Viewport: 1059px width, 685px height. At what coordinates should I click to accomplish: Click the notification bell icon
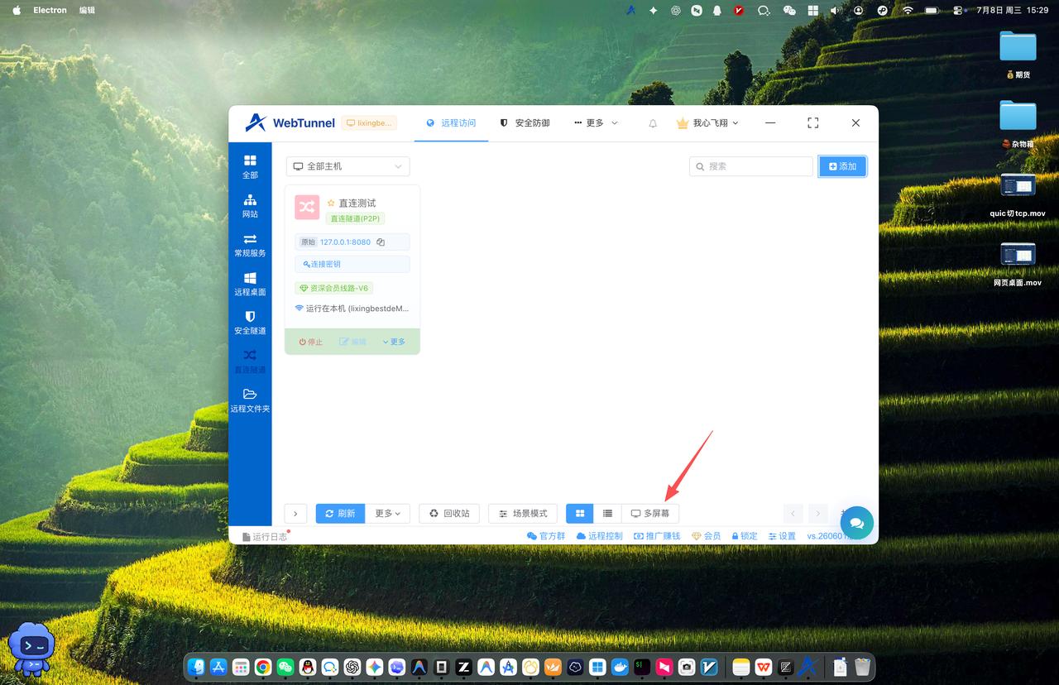point(653,123)
